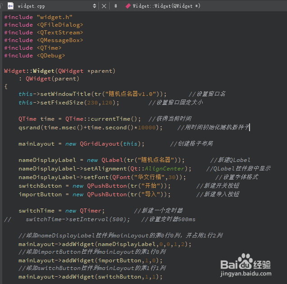Close the widget.cpp document
Image resolution: width=287 pixels, height=284 pixels.
point(104,6)
